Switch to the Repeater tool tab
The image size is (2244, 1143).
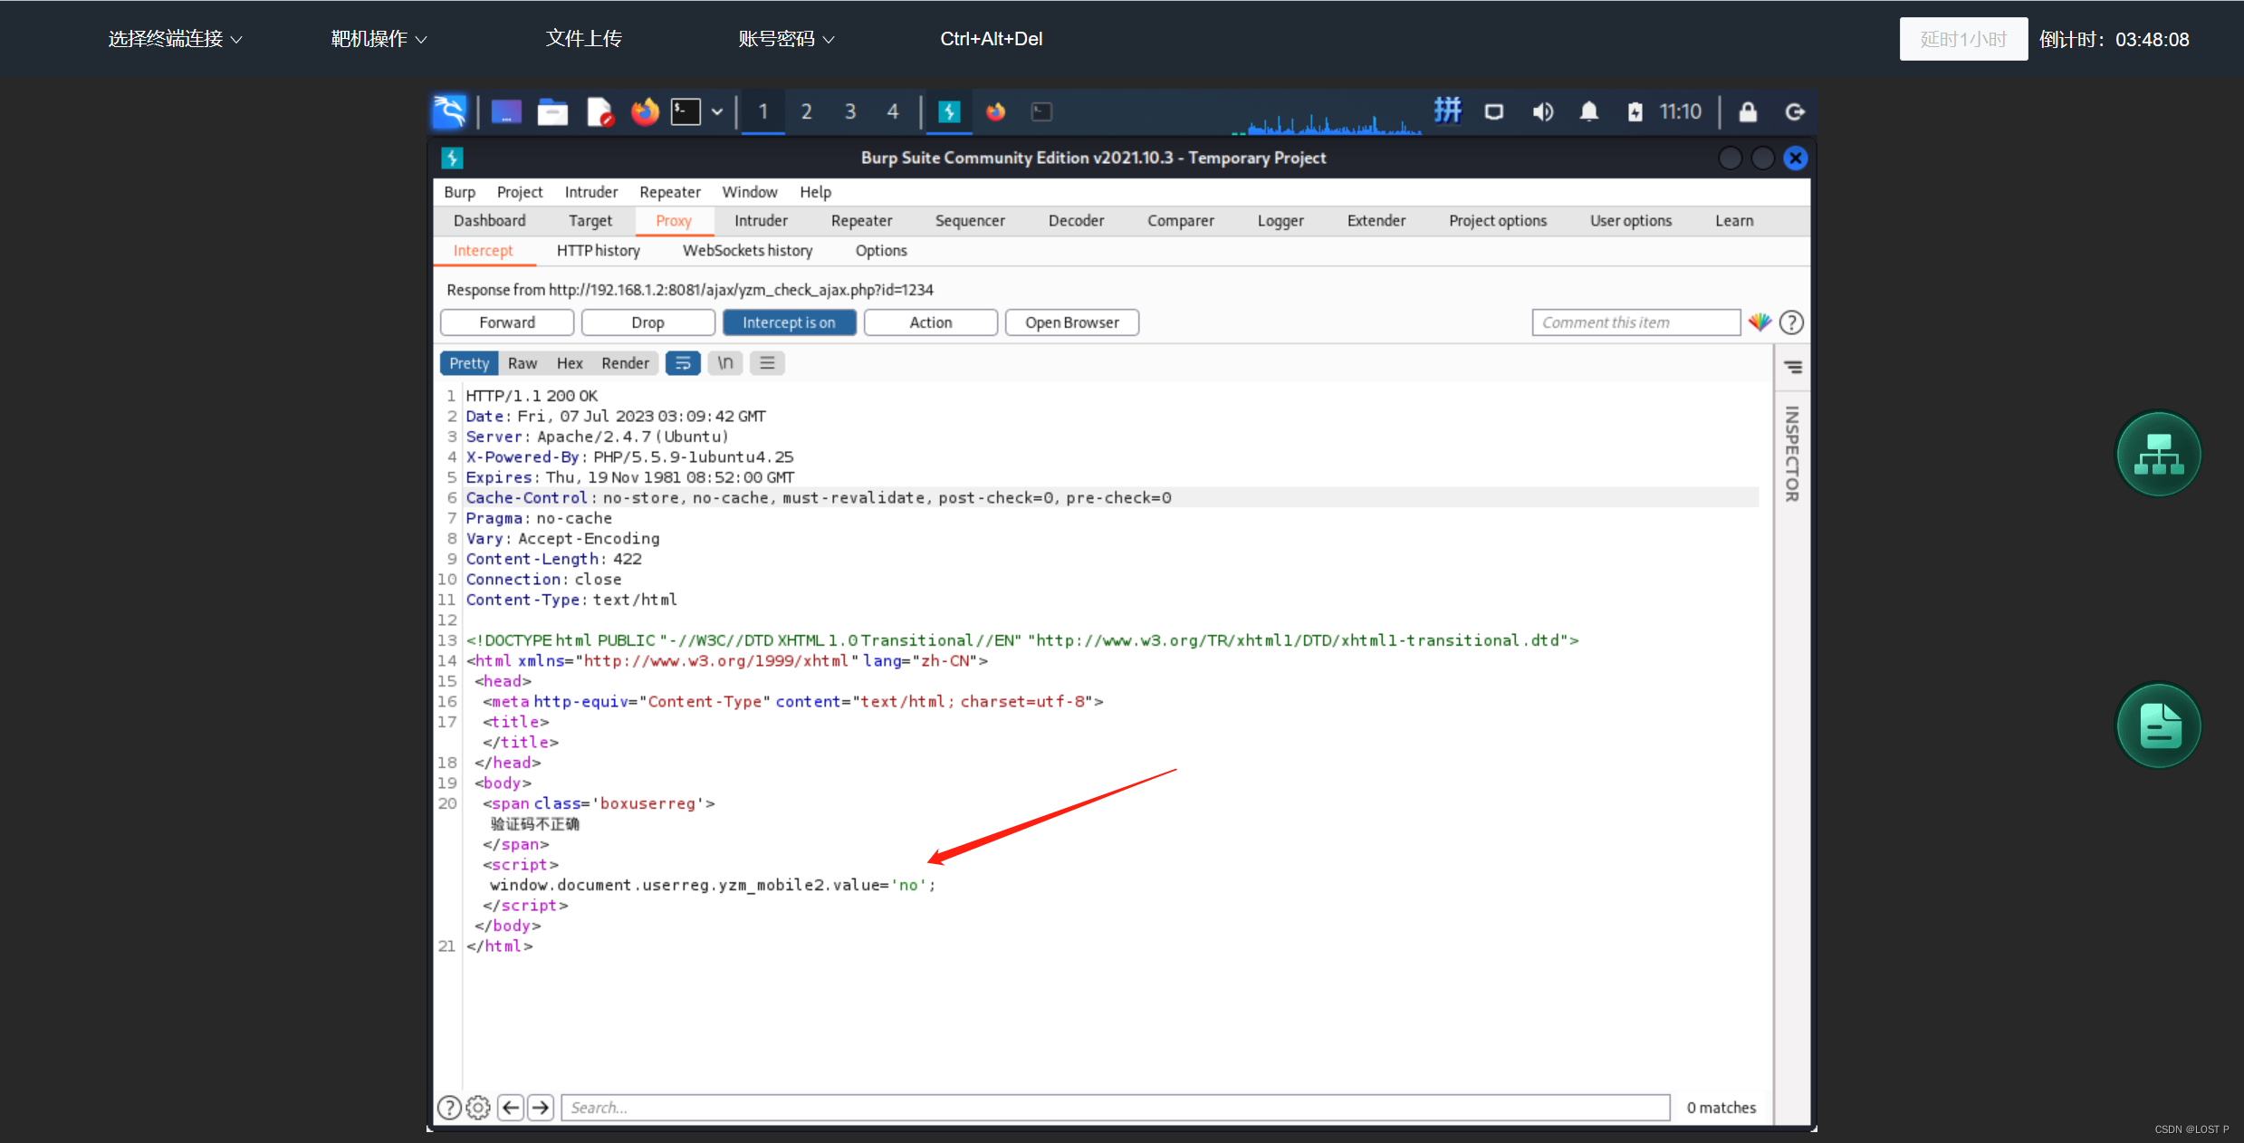[861, 221]
